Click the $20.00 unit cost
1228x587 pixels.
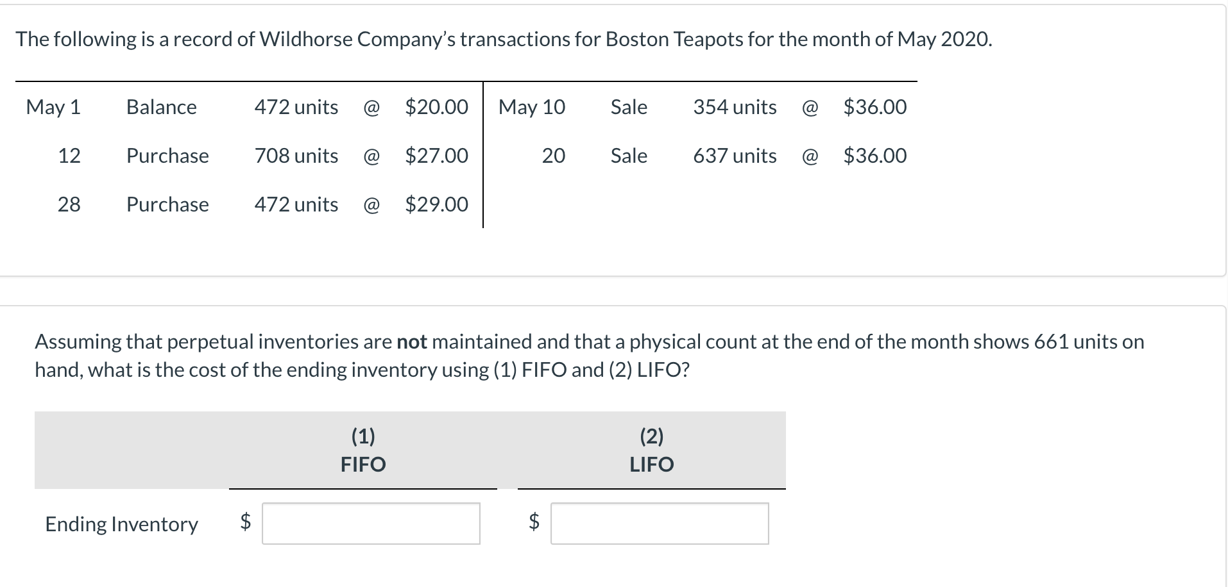click(x=436, y=107)
